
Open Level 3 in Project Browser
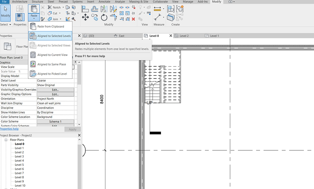[19, 157]
